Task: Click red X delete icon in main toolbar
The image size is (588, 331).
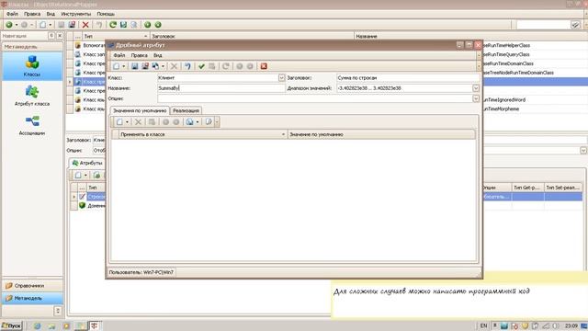Action: tap(85, 25)
